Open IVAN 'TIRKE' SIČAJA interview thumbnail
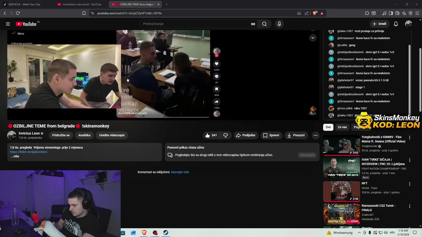Image resolution: width=422 pixels, height=237 pixels. (x=342, y=168)
